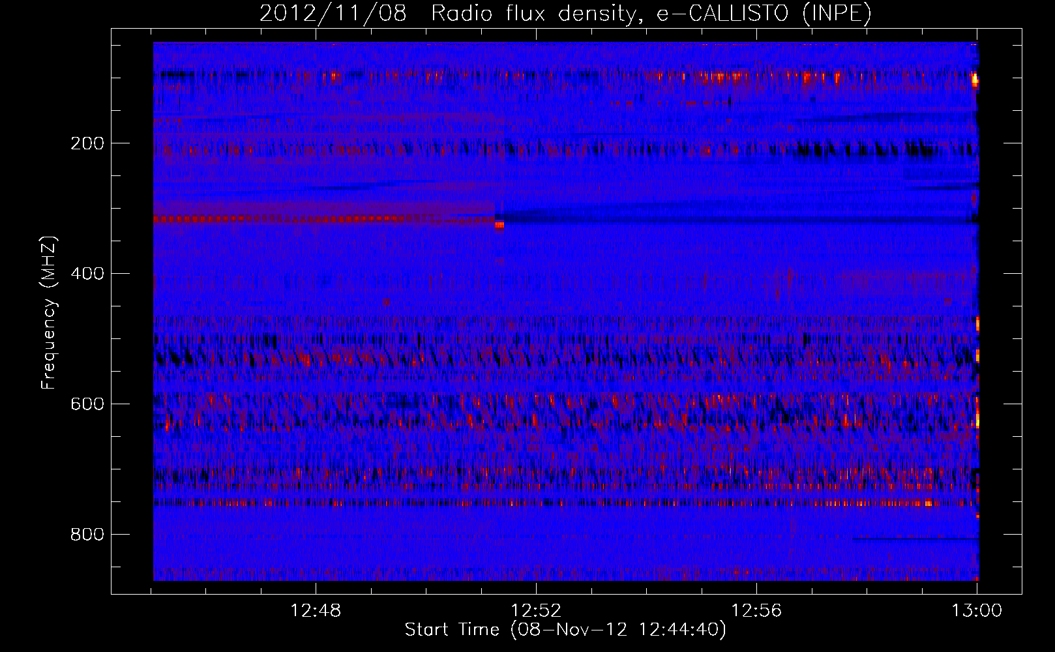
Task: Click the 13:00 time tick label
Action: [x=977, y=611]
